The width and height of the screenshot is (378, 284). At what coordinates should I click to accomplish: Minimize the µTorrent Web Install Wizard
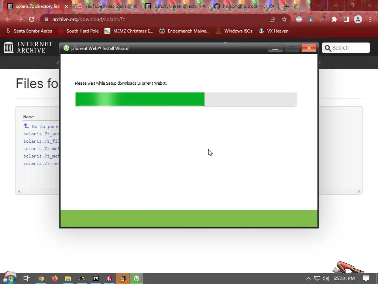(275, 48)
